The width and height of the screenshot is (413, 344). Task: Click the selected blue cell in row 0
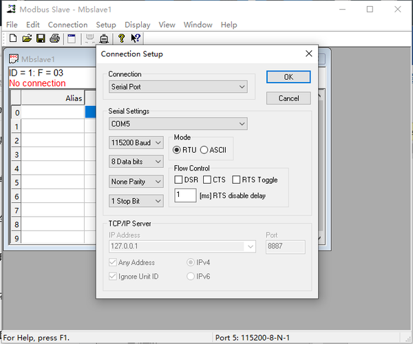pos(91,112)
